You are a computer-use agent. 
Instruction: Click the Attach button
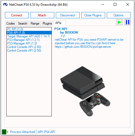click(x=42, y=15)
